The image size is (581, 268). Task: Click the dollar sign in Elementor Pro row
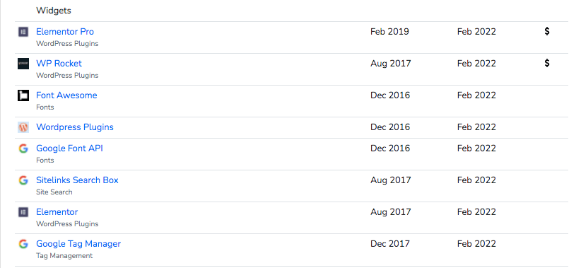point(547,32)
